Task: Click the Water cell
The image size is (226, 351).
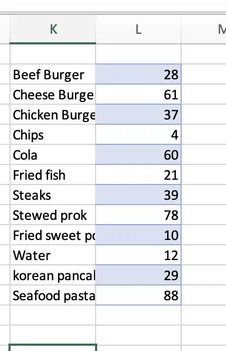Action: tap(53, 255)
